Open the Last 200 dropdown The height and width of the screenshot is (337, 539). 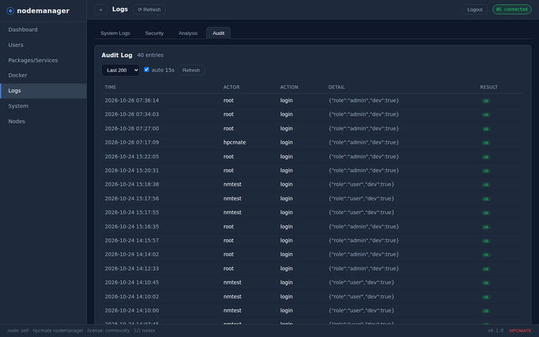[x=121, y=70]
